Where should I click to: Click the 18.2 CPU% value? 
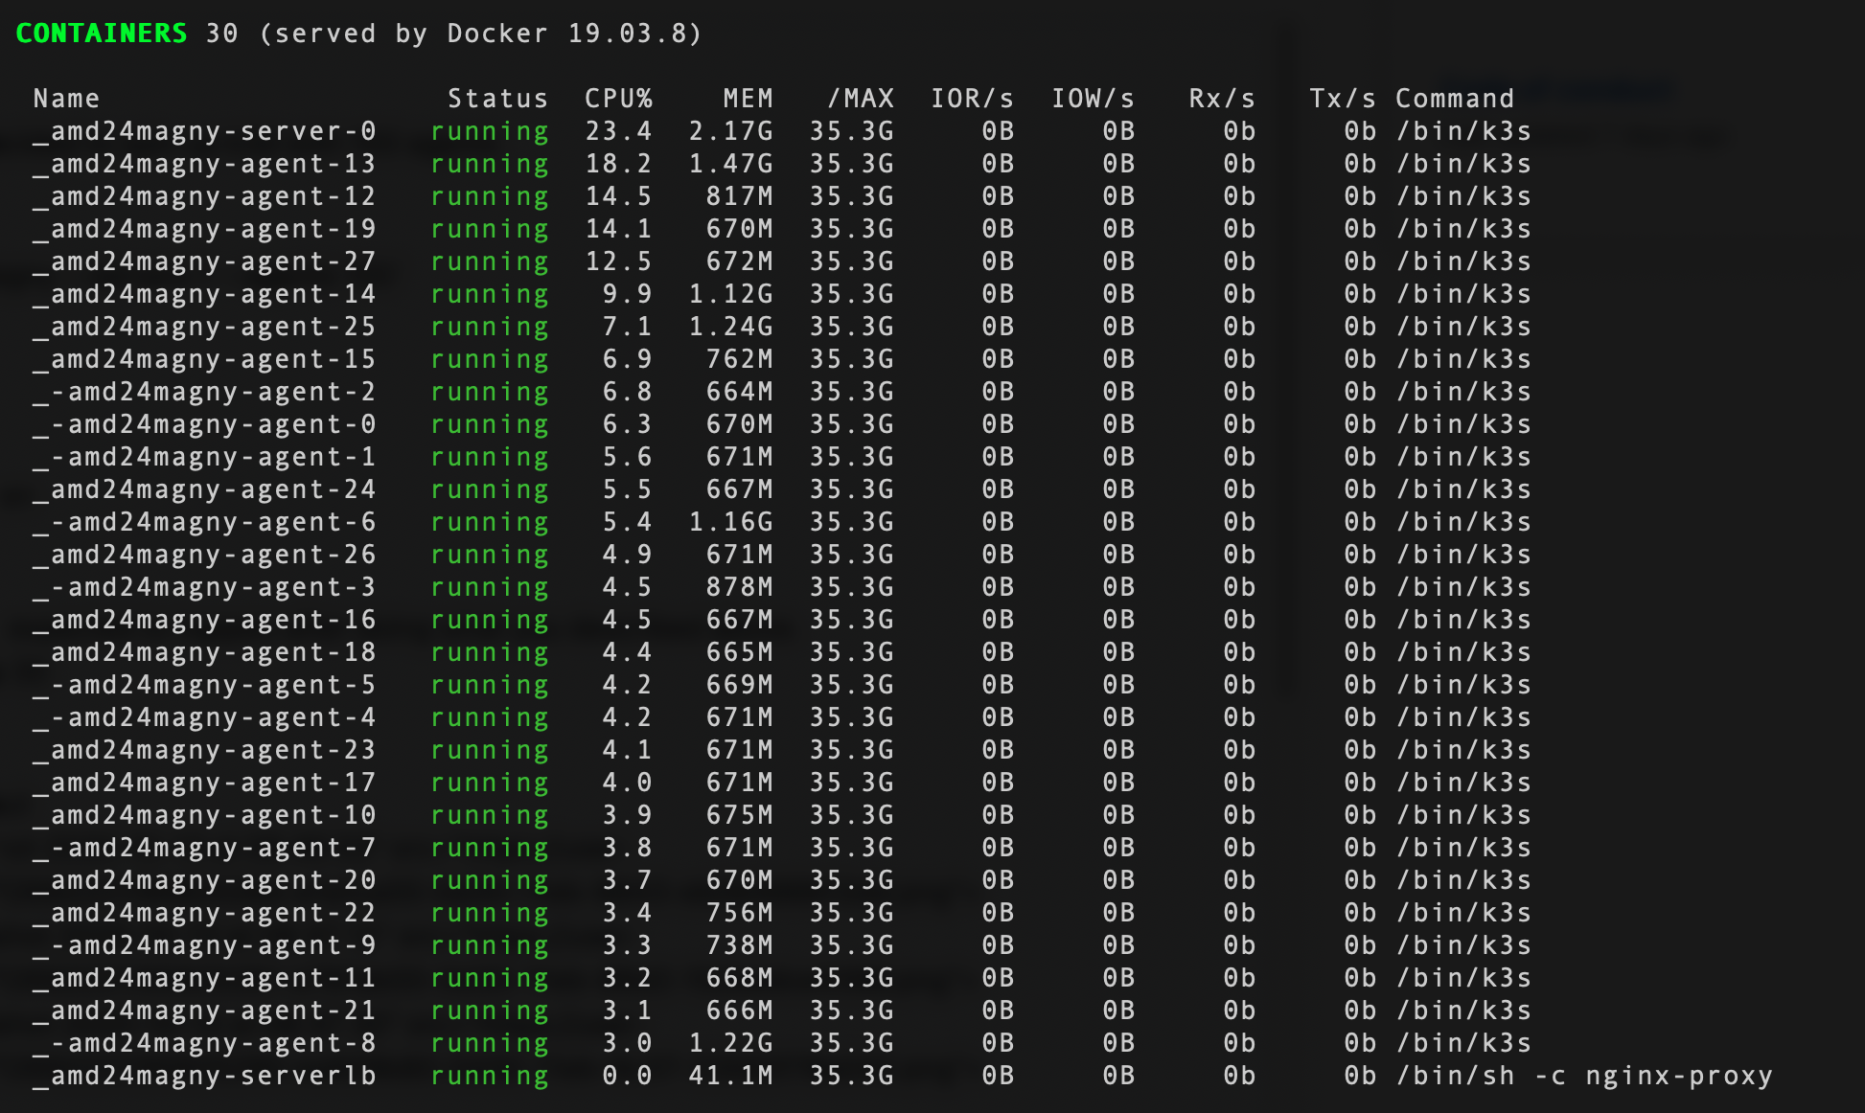(x=619, y=164)
